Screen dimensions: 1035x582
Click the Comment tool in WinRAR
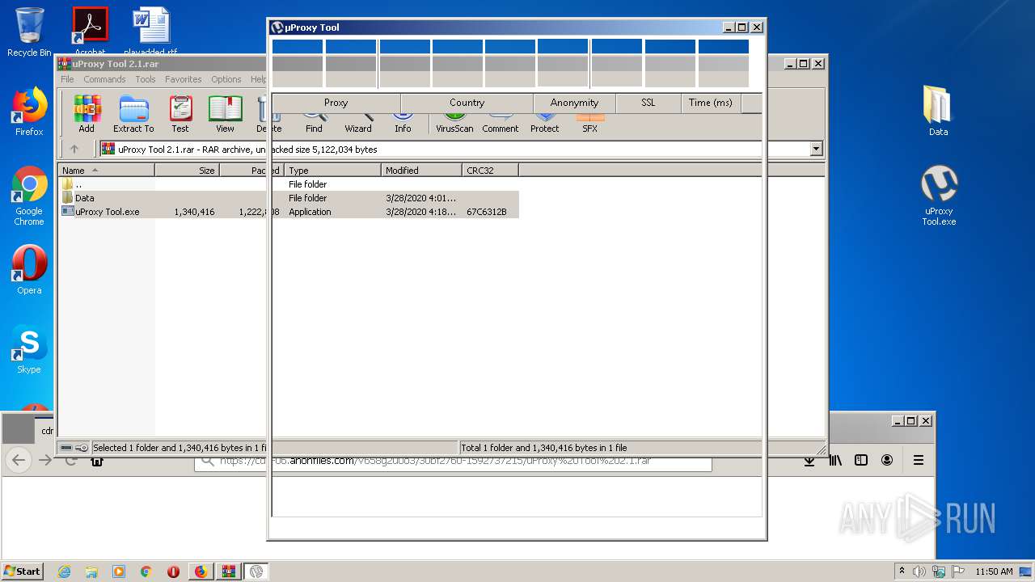(x=500, y=124)
